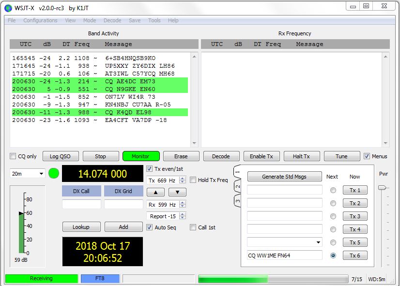Select the Tx 1 radio button

click(x=334, y=190)
